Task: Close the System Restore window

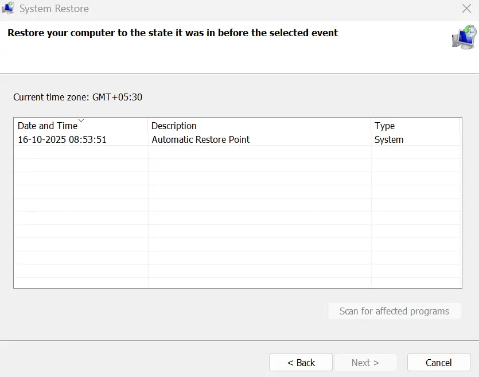Action: (466, 9)
